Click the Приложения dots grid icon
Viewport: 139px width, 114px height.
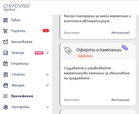5,96
